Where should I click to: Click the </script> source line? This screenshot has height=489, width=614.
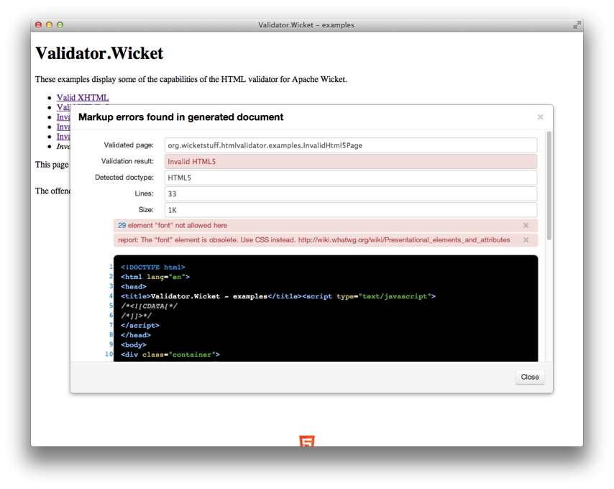coord(139,325)
